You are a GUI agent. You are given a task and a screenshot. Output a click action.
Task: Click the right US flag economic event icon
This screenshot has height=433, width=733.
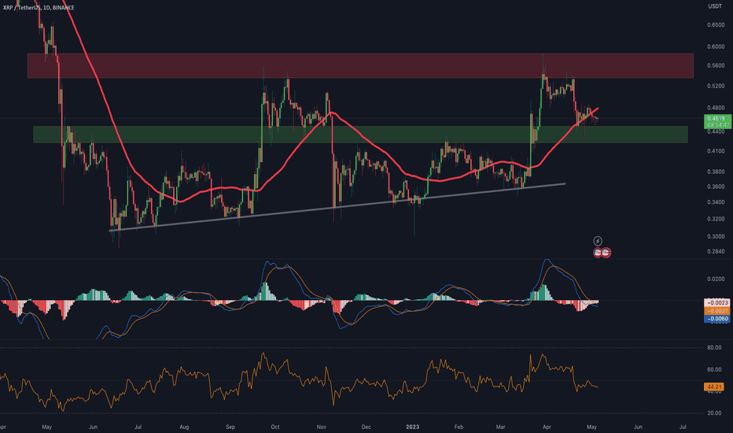[606, 253]
